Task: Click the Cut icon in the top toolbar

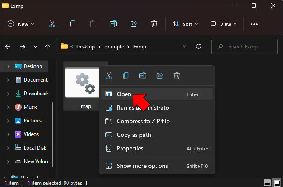Action: coord(52,24)
